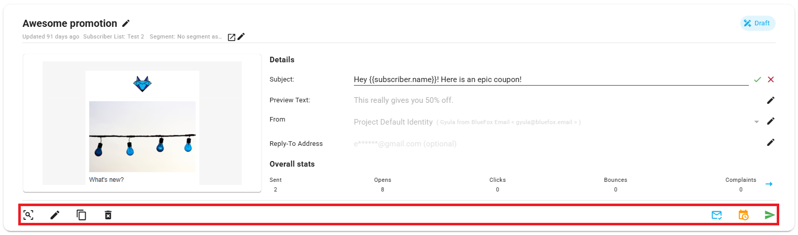This screenshot has width=798, height=235.
Task: Confirm subject edit with green checkmark
Action: 757,80
